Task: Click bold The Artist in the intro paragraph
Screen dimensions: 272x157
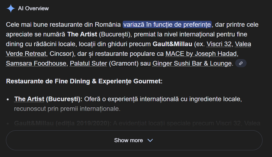Action: (x=82, y=35)
